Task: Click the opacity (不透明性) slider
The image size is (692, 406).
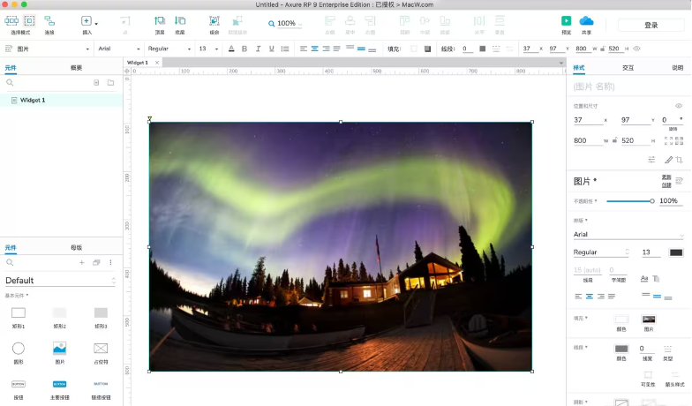Action: coord(629,201)
